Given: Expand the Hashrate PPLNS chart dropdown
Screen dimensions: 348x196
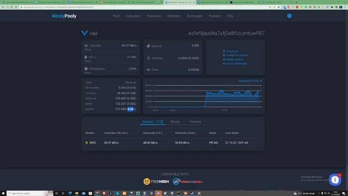Looking at the screenshot, I should pyautogui.click(x=250, y=81).
